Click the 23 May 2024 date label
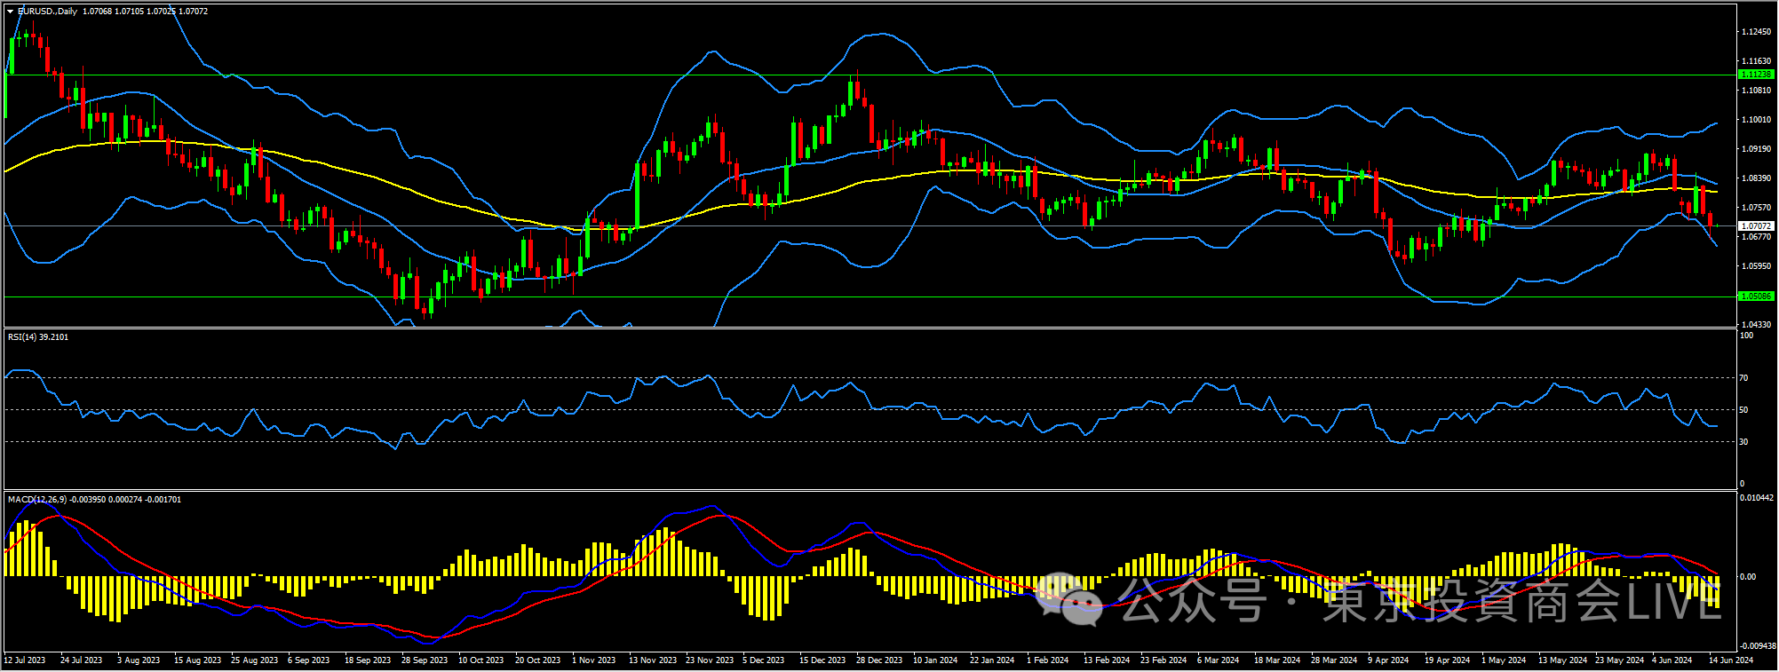Image resolution: width=1779 pixels, height=672 pixels. 1620,660
